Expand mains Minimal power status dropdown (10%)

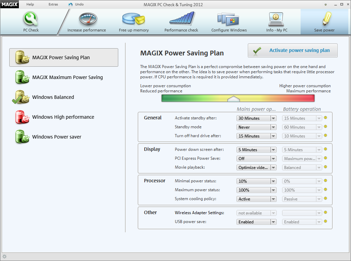(x=256, y=181)
